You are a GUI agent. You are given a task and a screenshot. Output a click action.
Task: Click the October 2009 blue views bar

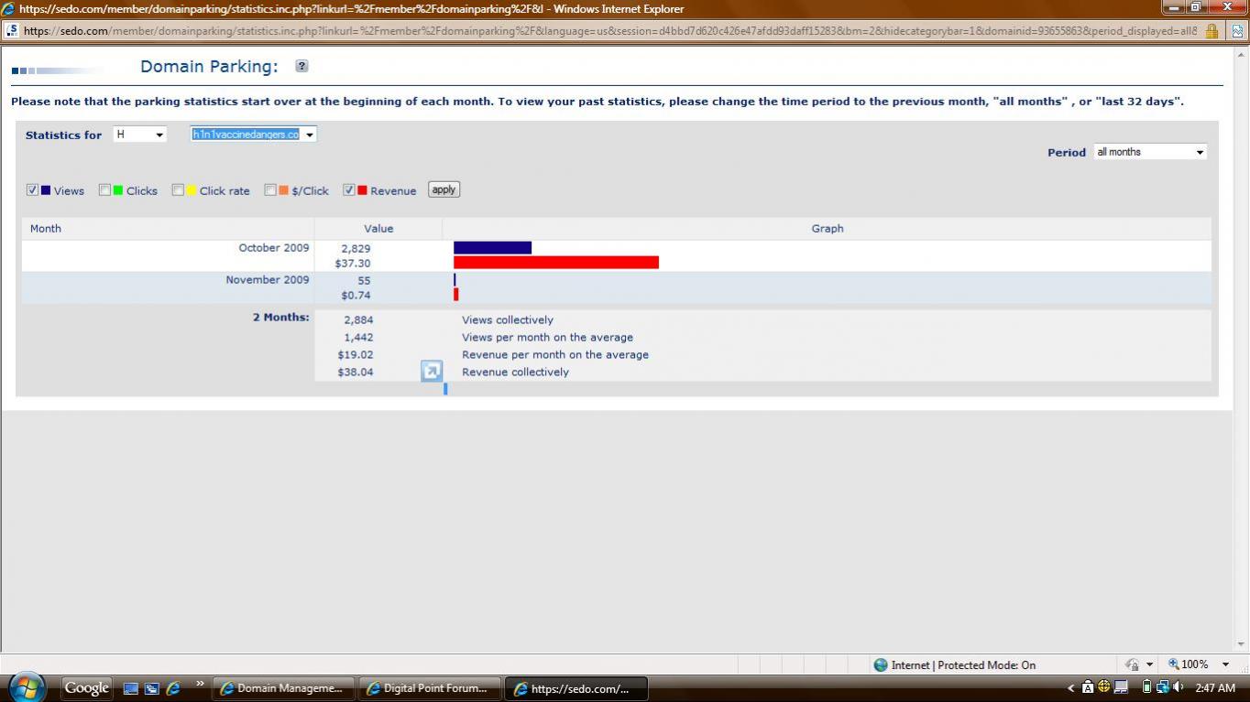[x=493, y=248]
